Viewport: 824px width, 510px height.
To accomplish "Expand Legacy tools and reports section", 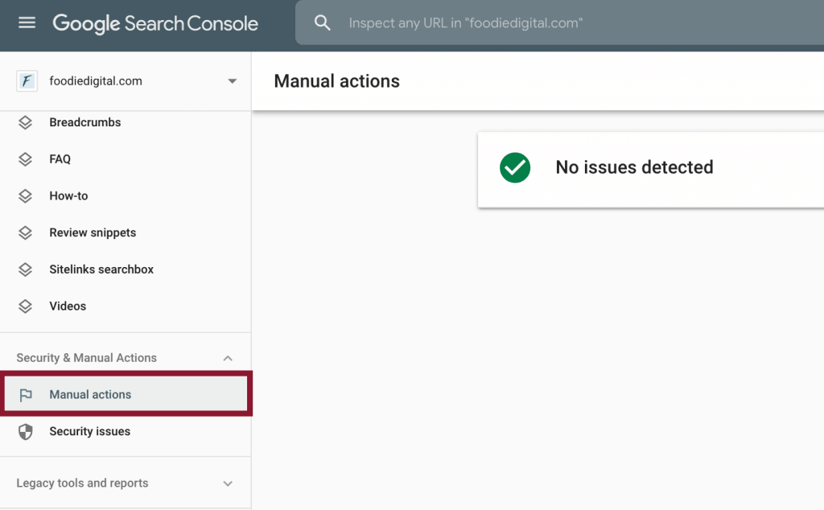I will [x=228, y=483].
